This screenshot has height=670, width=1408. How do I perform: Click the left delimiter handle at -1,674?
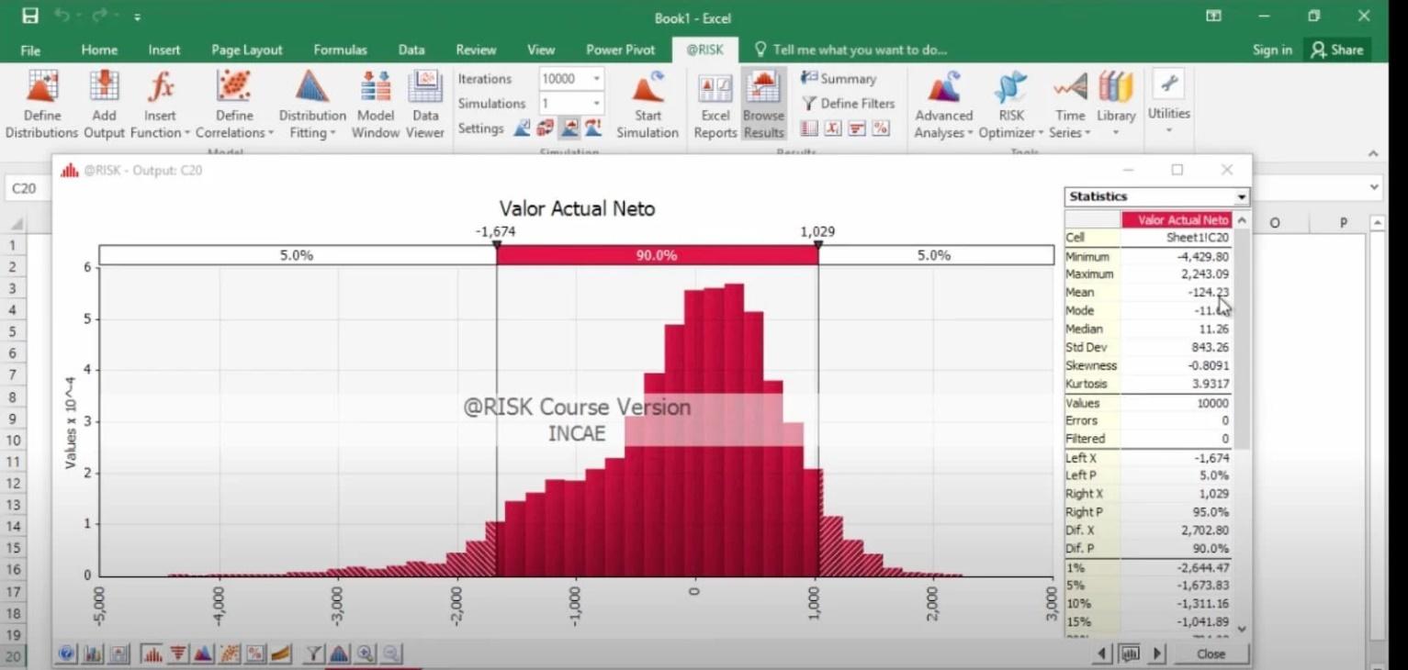[x=497, y=245]
